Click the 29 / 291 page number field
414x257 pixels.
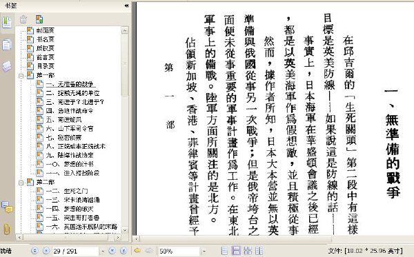75,251
